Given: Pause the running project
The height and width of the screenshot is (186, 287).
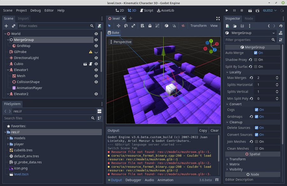Looking at the screenshot, I should coord(234,11).
